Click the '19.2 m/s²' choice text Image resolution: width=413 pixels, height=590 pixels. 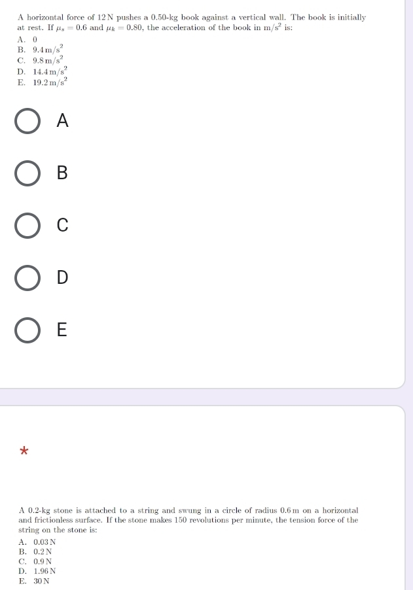pyautogui.click(x=50, y=82)
